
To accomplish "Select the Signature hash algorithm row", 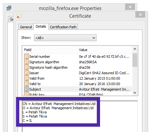I will click(77, 67).
